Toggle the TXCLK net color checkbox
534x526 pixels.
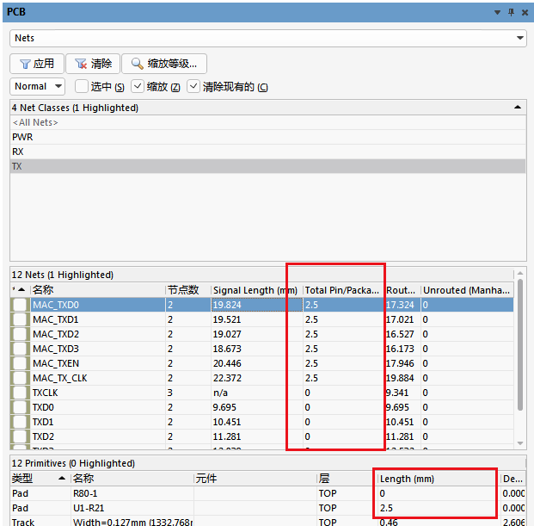tap(20, 393)
